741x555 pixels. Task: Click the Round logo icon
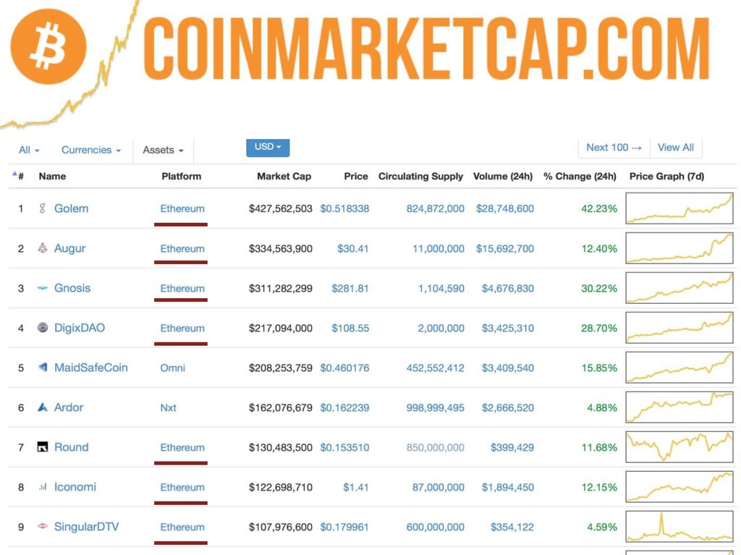pos(43,447)
